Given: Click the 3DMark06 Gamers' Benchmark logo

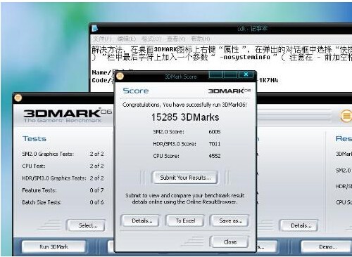Looking at the screenshot, I should point(67,115).
